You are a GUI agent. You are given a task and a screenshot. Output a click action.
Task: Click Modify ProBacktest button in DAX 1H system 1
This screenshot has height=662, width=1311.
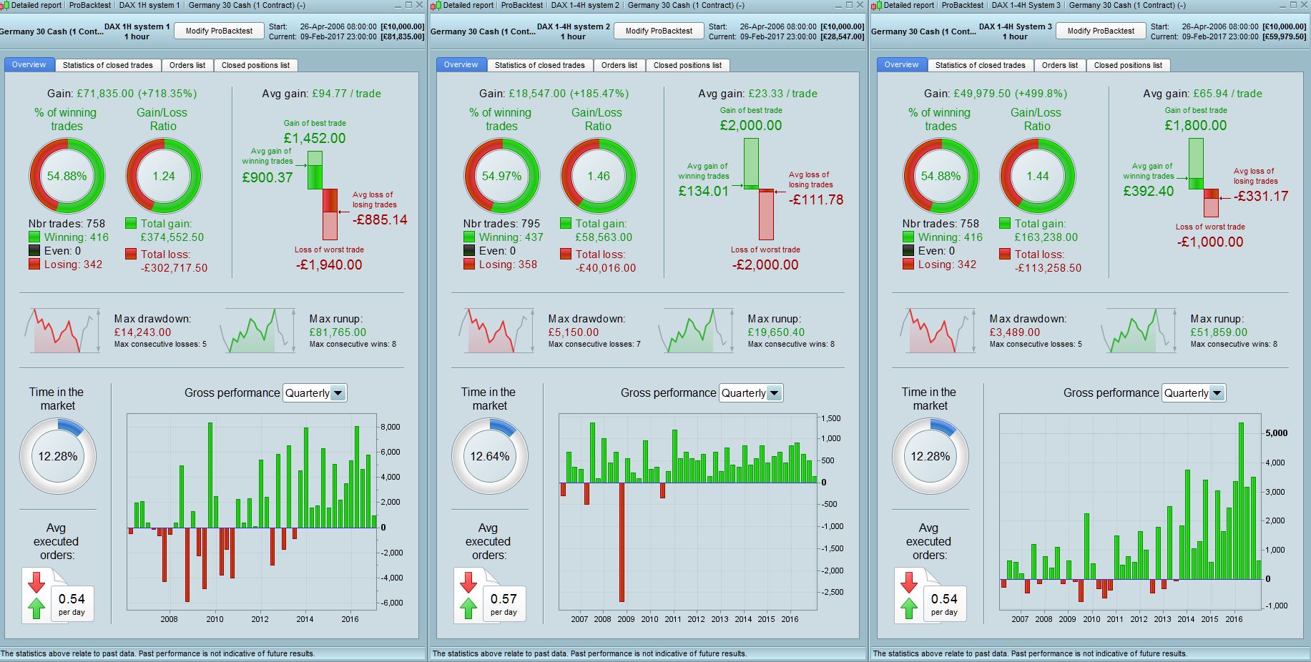point(219,31)
